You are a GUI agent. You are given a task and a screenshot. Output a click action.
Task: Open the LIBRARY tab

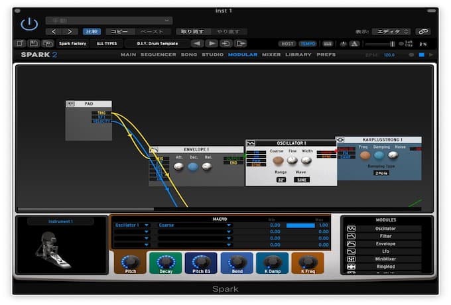click(298, 54)
